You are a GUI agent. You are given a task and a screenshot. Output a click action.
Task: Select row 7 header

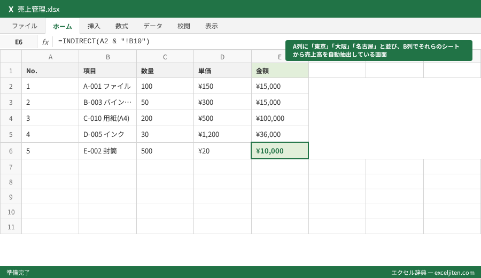[x=11, y=167]
